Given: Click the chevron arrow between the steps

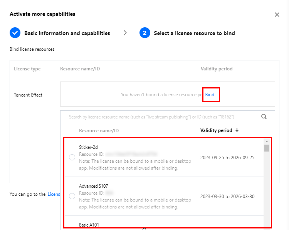Looking at the screenshot, I should click(x=125, y=33).
